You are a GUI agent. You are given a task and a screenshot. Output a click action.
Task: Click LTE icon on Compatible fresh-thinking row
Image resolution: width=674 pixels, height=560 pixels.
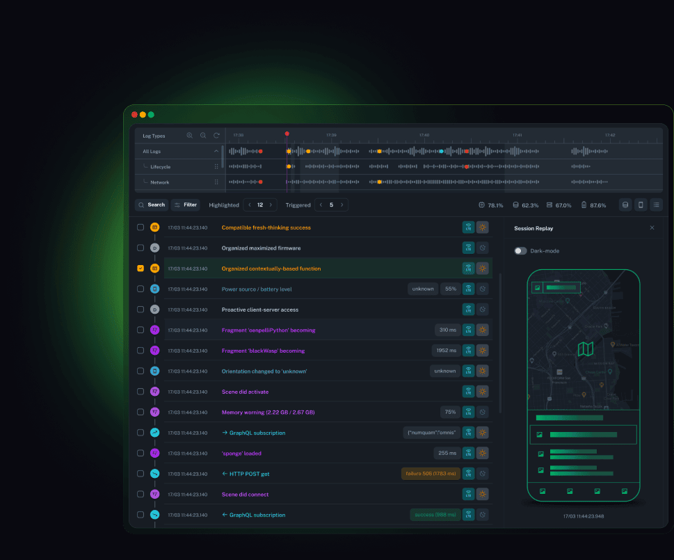pyautogui.click(x=469, y=227)
